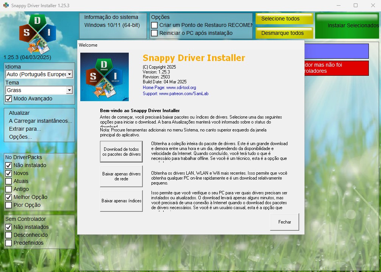The width and height of the screenshot is (381, 272).
Task: Uncheck the Novos filter checkbox
Action: point(8,173)
